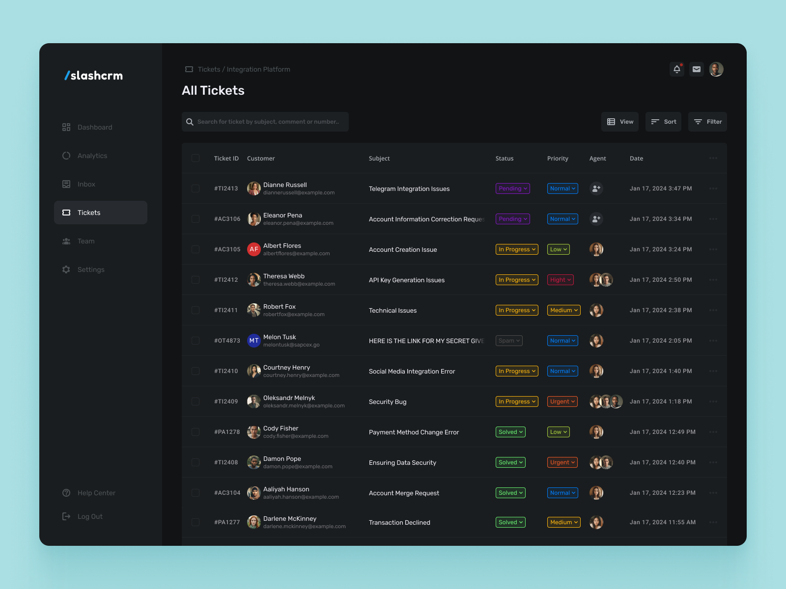Click the assign agent icon on Dianne Russell's ticket
Viewport: 786px width, 589px height.
coord(596,188)
